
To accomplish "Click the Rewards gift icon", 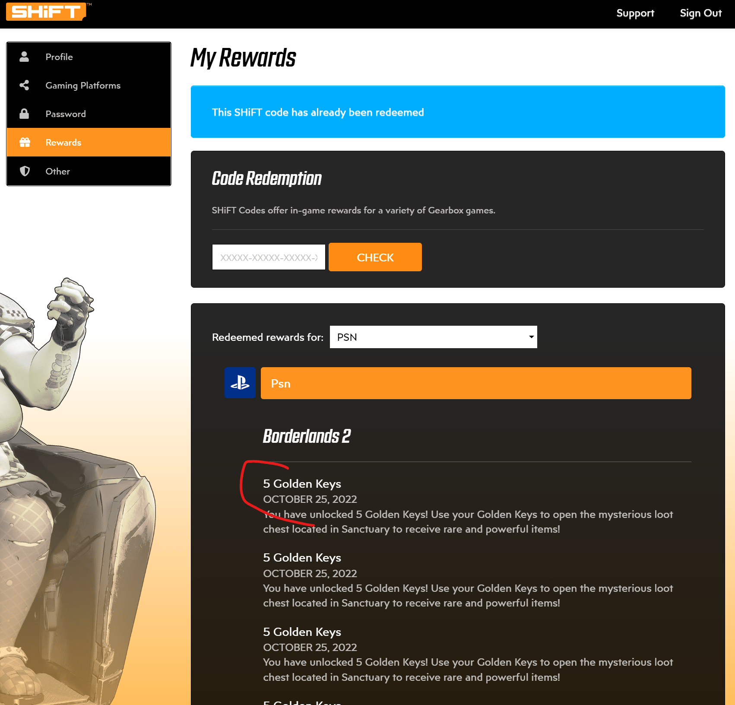I will pyautogui.click(x=25, y=142).
